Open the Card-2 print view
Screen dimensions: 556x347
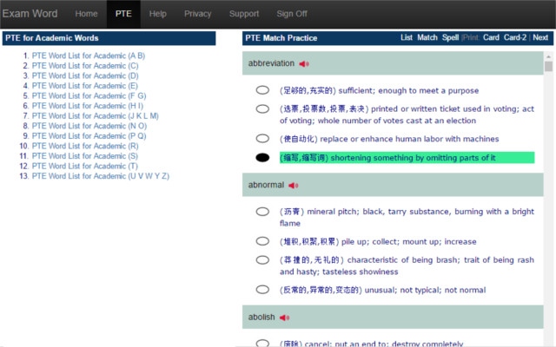click(x=515, y=37)
